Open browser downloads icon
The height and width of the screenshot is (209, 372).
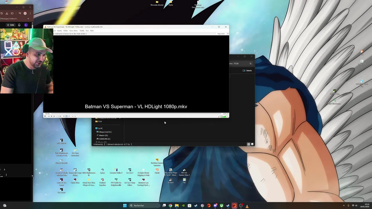coord(7,13)
